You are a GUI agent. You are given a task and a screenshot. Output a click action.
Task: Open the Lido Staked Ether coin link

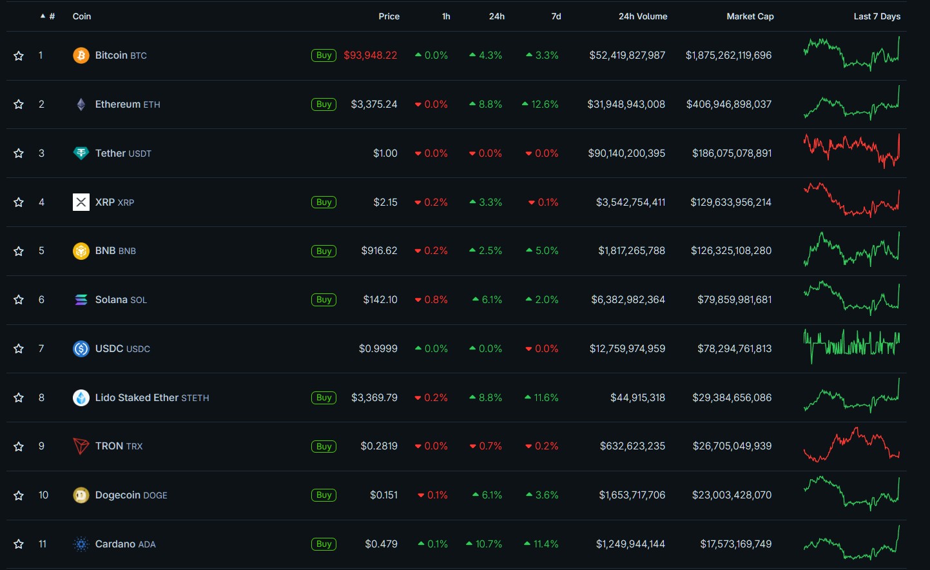click(x=151, y=398)
